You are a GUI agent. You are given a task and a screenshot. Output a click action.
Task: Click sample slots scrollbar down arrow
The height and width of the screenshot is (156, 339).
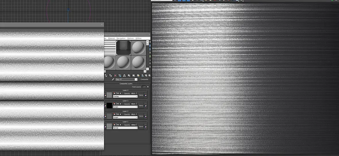[x=147, y=69]
